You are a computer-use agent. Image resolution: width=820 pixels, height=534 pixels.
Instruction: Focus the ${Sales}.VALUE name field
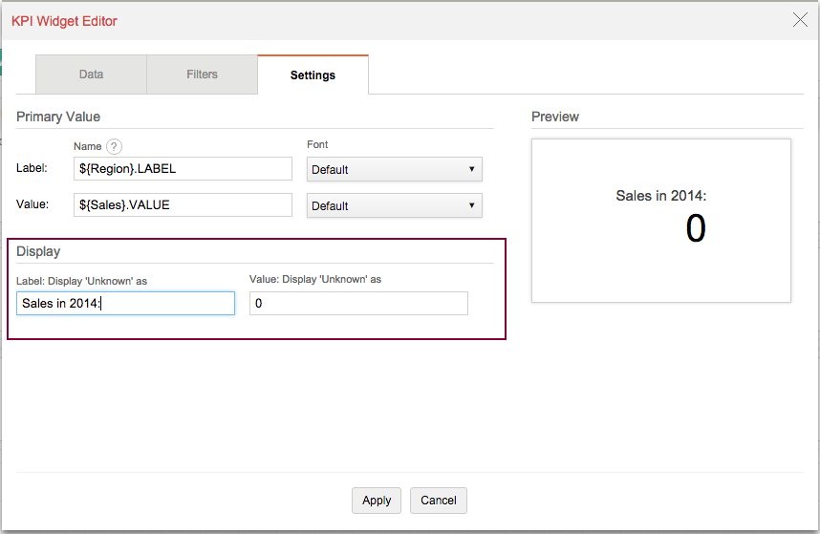[x=183, y=205]
